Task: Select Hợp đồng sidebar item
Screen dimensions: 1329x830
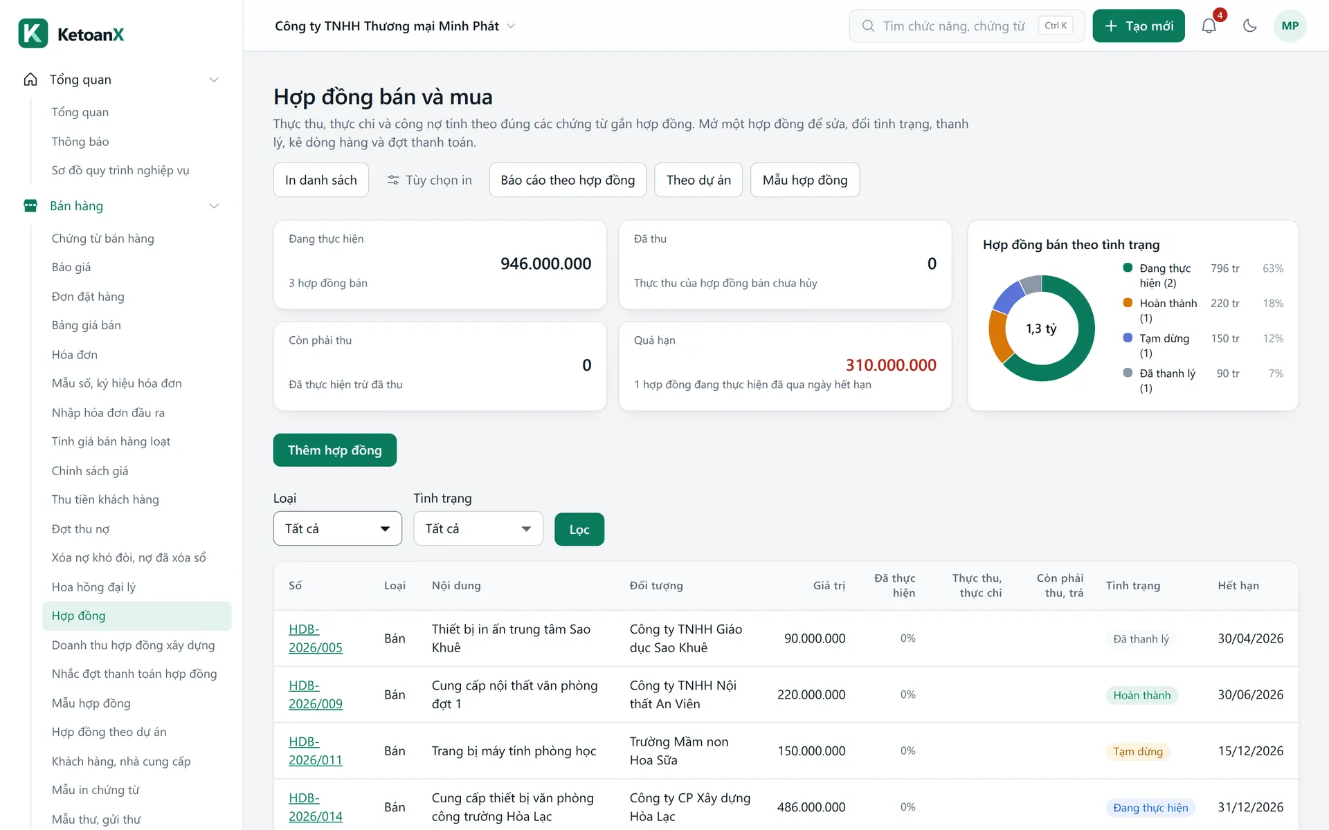Action: (x=137, y=616)
